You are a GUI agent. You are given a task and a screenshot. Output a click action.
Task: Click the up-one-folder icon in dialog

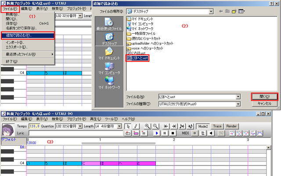[x=227, y=11]
